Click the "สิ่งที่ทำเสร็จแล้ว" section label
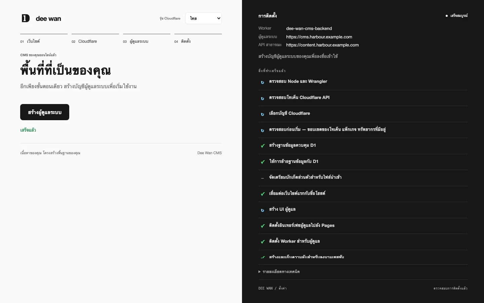This screenshot has width=484, height=303. click(272, 71)
